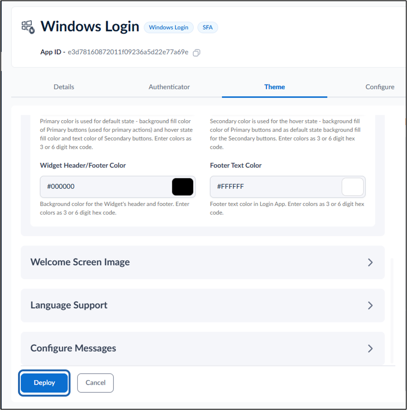Open the Authenticator tab

point(169,87)
